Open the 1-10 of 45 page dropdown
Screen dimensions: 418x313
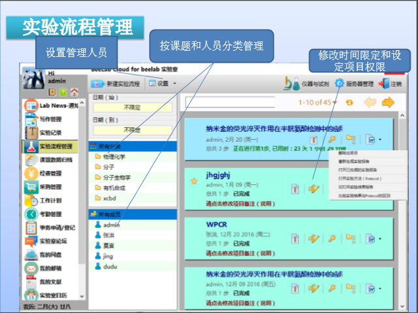[317, 103]
